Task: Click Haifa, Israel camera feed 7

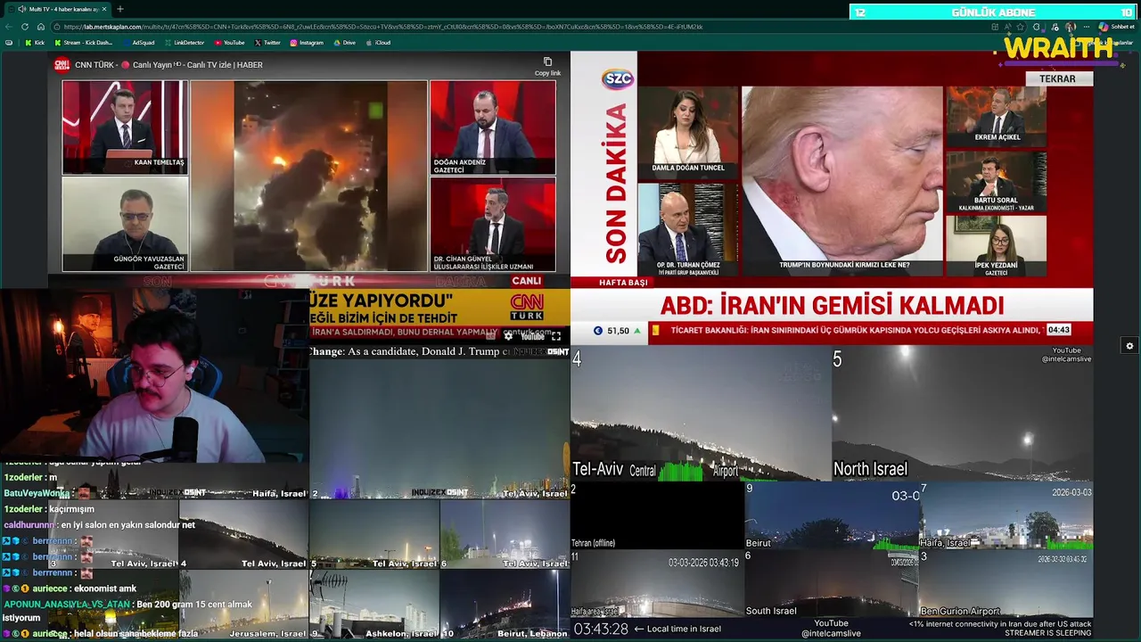Action: point(1006,515)
